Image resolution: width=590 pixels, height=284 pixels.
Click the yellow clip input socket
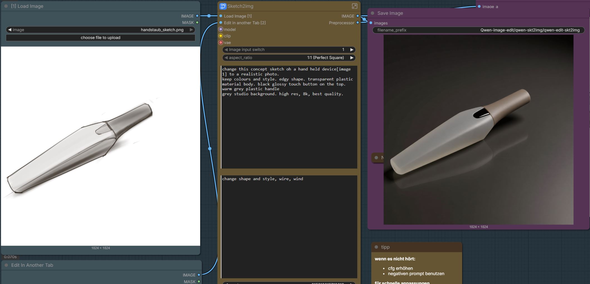[221, 36]
